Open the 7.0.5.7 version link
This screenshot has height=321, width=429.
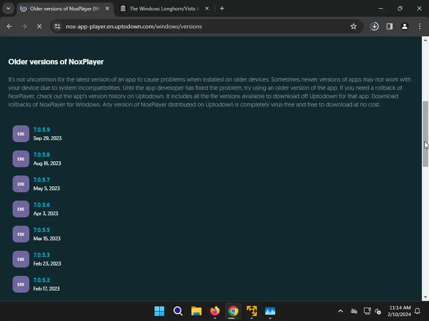(41, 180)
